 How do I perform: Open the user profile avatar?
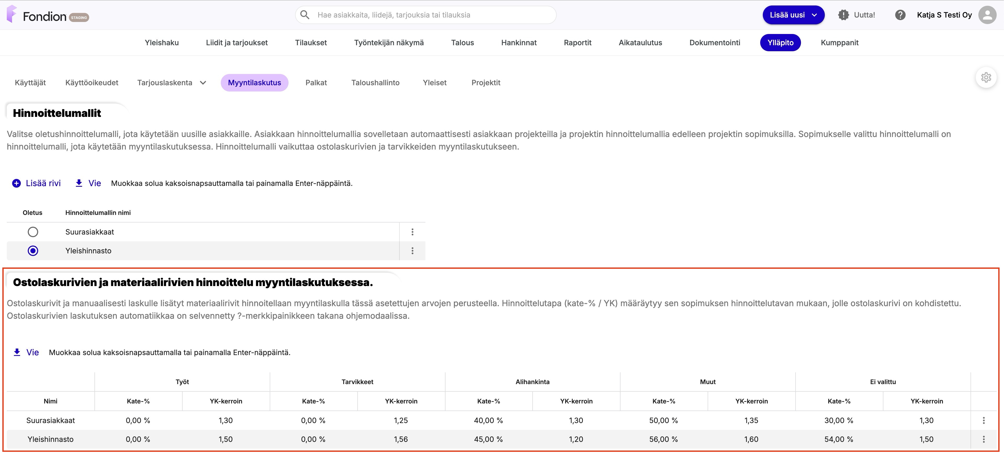click(987, 15)
